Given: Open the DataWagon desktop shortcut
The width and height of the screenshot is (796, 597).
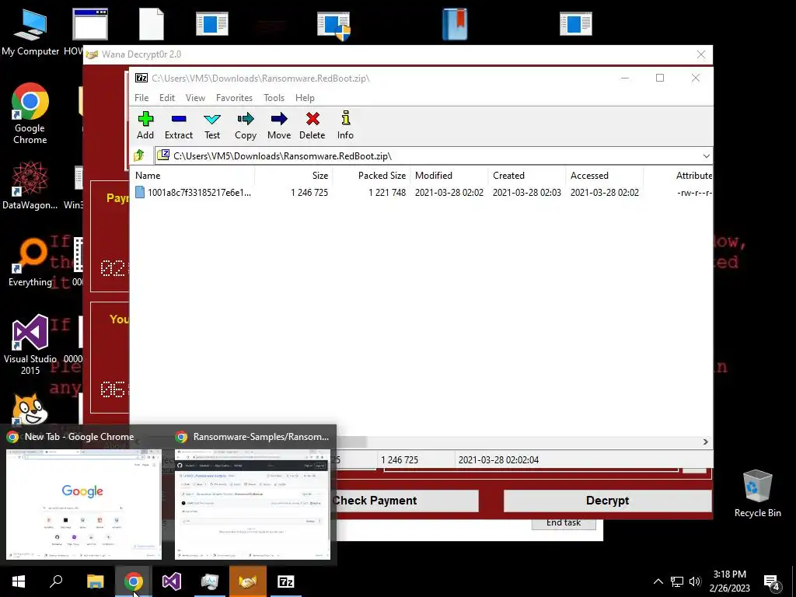Looking at the screenshot, I should click(30, 186).
